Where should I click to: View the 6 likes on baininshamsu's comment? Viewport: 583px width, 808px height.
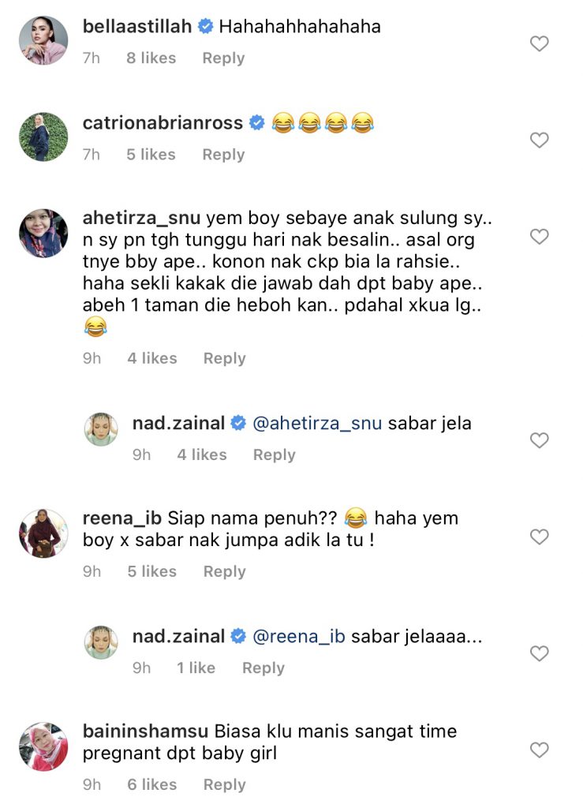[151, 784]
